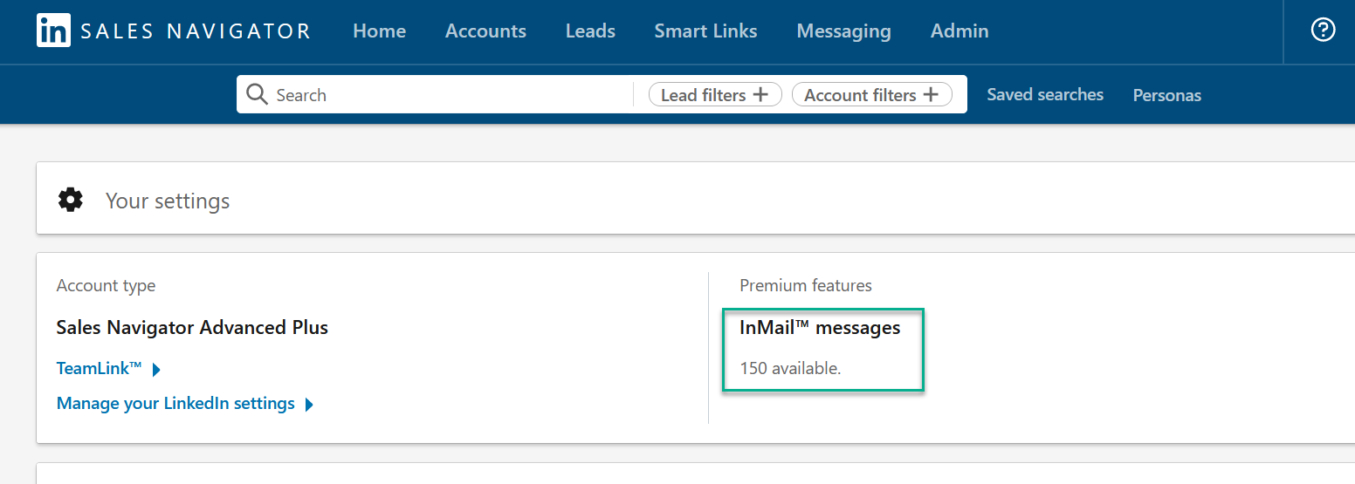This screenshot has width=1355, height=484.
Task: Click the plus icon on Account filters
Action: click(x=931, y=94)
